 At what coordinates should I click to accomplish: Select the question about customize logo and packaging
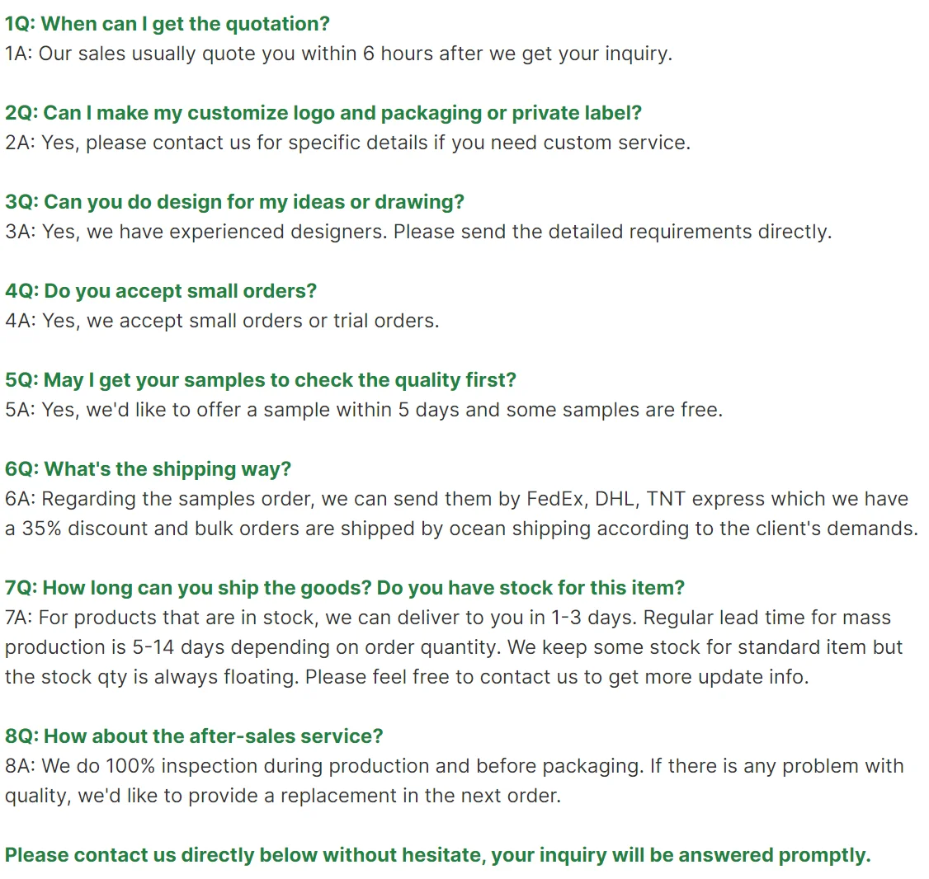click(323, 113)
